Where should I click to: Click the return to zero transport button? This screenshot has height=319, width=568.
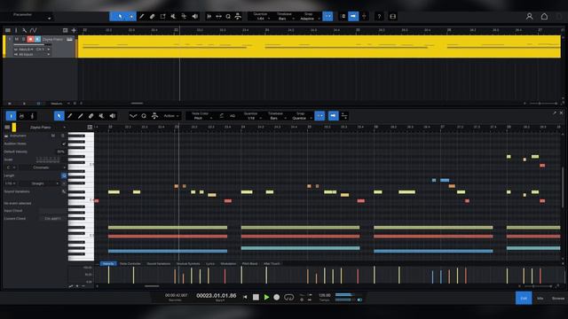[x=245, y=297]
